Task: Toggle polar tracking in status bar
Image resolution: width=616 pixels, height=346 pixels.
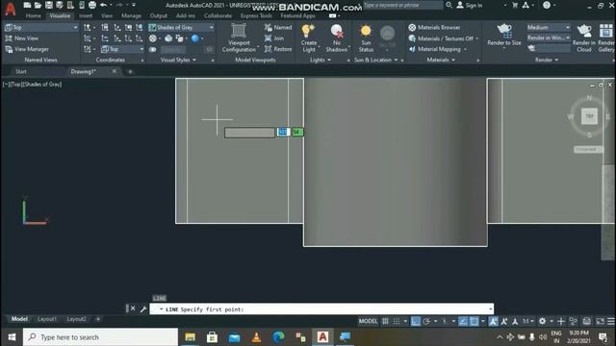Action: point(426,321)
